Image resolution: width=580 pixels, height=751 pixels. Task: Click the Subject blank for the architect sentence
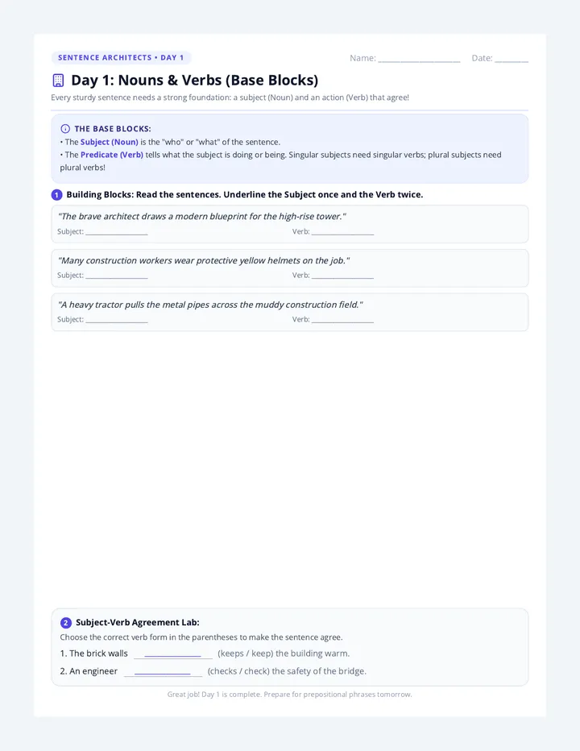[117, 232]
